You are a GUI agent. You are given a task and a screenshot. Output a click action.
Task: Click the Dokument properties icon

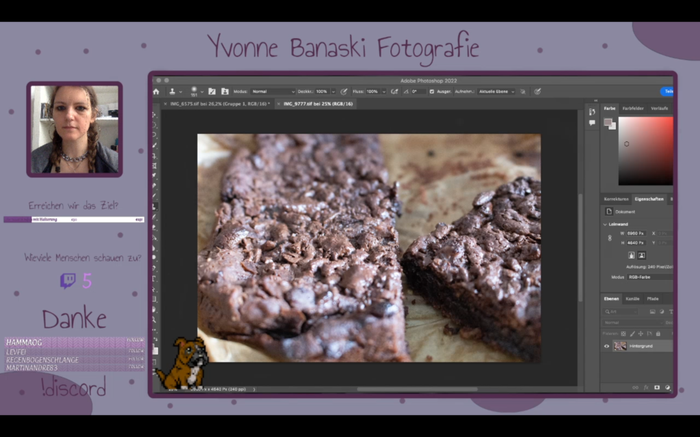click(x=609, y=212)
